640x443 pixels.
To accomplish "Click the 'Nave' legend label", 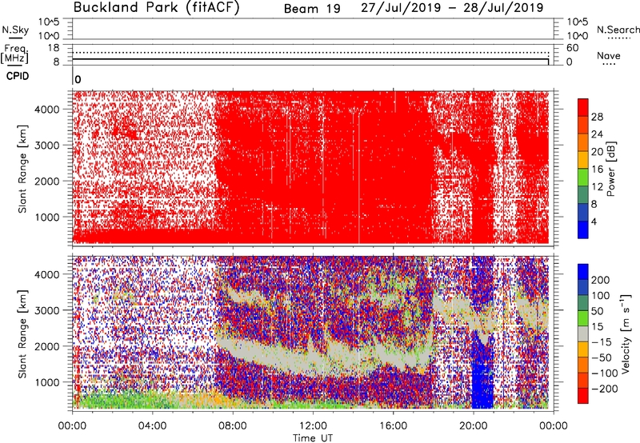I will 609,56.
